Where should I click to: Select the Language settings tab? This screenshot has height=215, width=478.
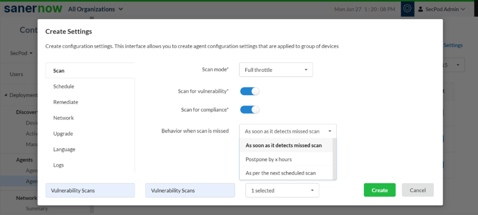pyautogui.click(x=64, y=149)
